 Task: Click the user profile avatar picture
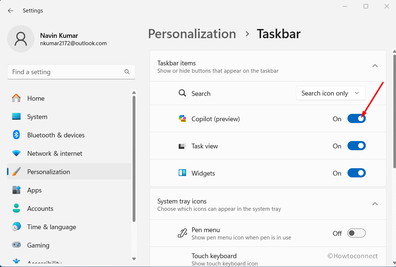click(21, 39)
